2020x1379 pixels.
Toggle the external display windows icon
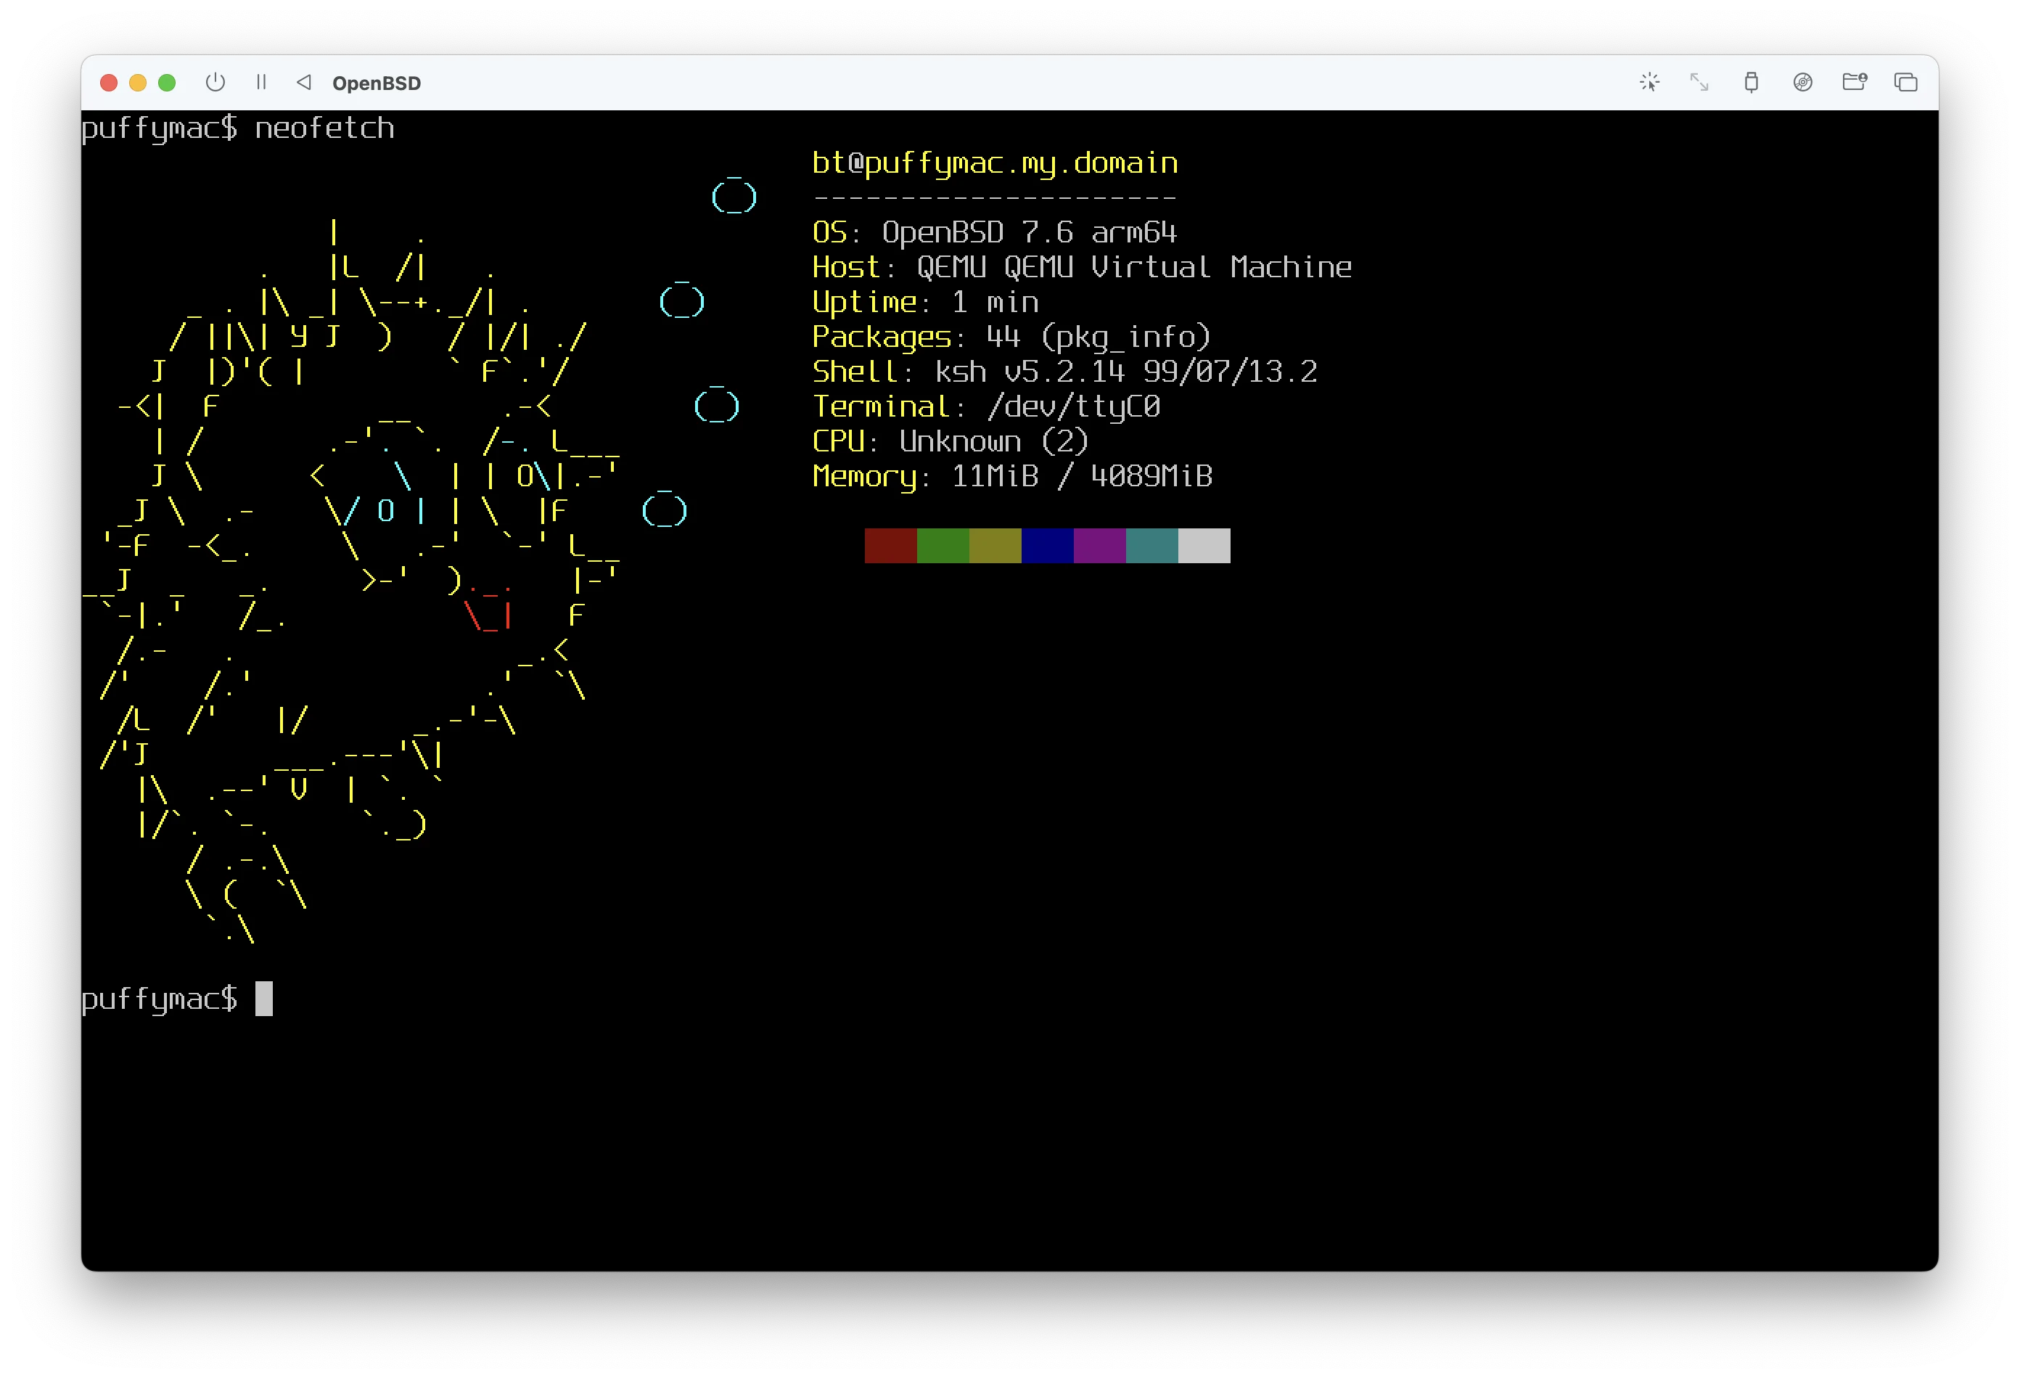click(1905, 83)
